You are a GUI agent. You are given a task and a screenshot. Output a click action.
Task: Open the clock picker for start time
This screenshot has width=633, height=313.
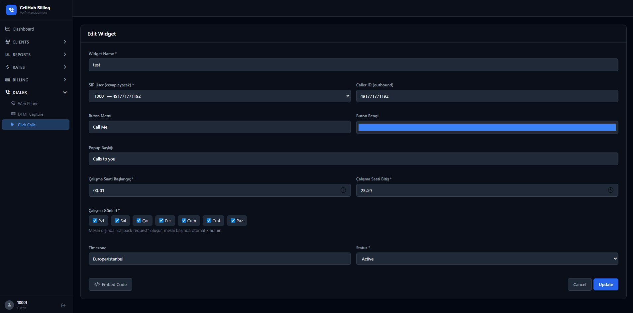click(343, 190)
